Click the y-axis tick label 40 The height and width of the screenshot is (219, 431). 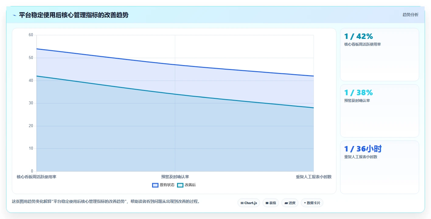[31, 80]
